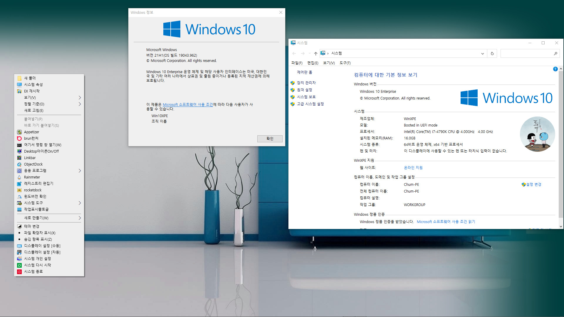Click the forward navigation arrow
This screenshot has width=564, height=317.
point(303,53)
